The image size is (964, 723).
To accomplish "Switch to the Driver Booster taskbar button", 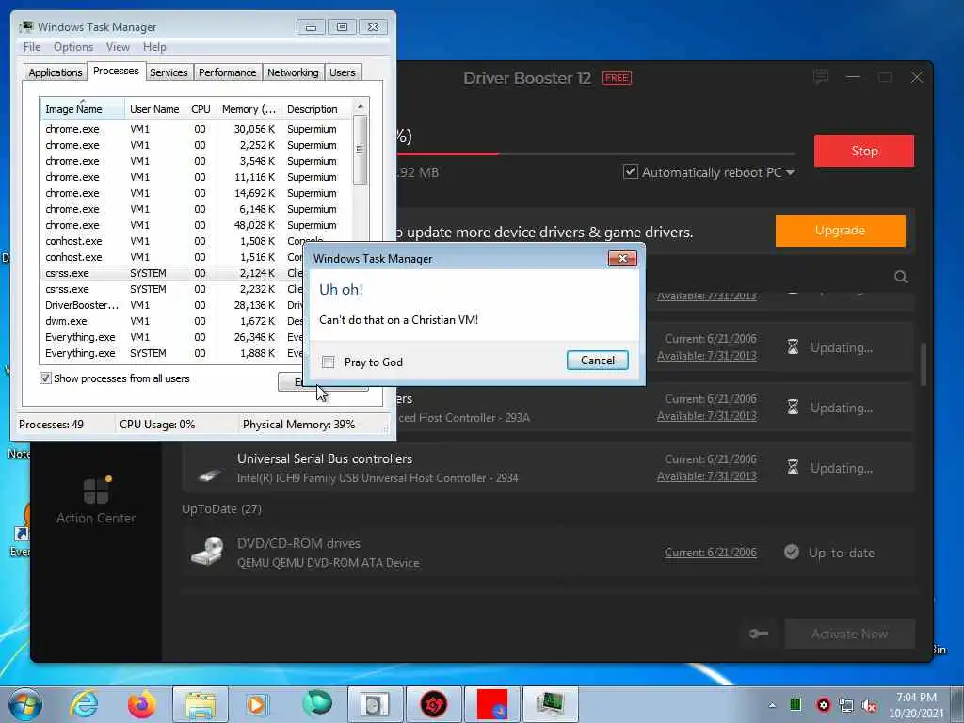I will [x=433, y=704].
